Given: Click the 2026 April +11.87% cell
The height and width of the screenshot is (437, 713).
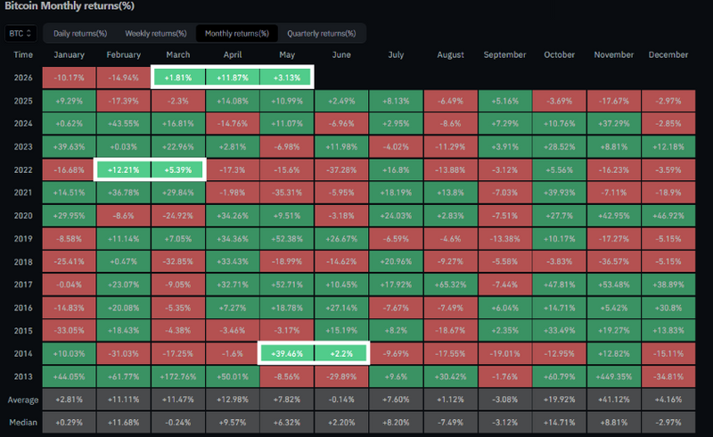Looking at the screenshot, I should click(x=233, y=78).
